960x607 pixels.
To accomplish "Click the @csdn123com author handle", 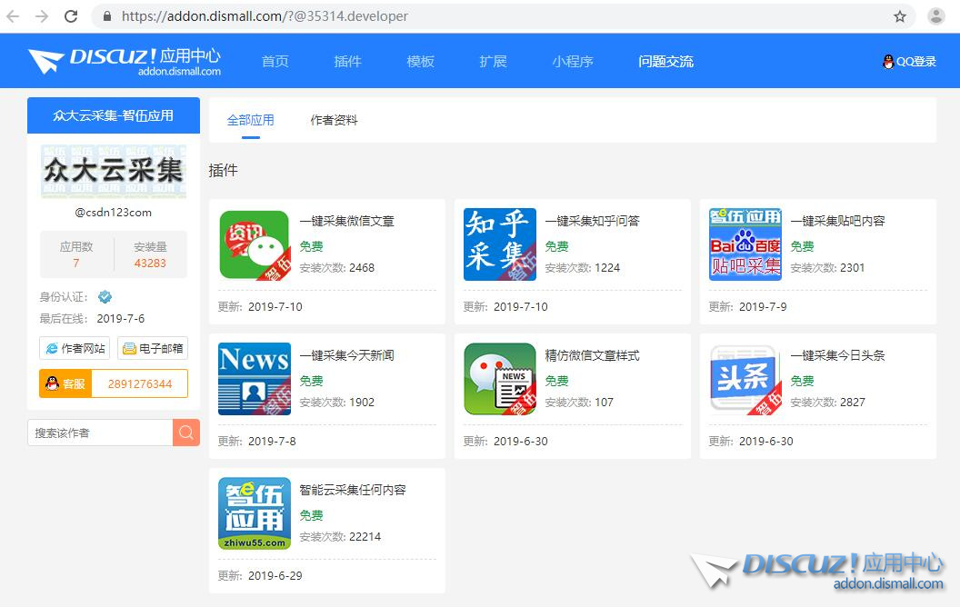I will [x=114, y=213].
